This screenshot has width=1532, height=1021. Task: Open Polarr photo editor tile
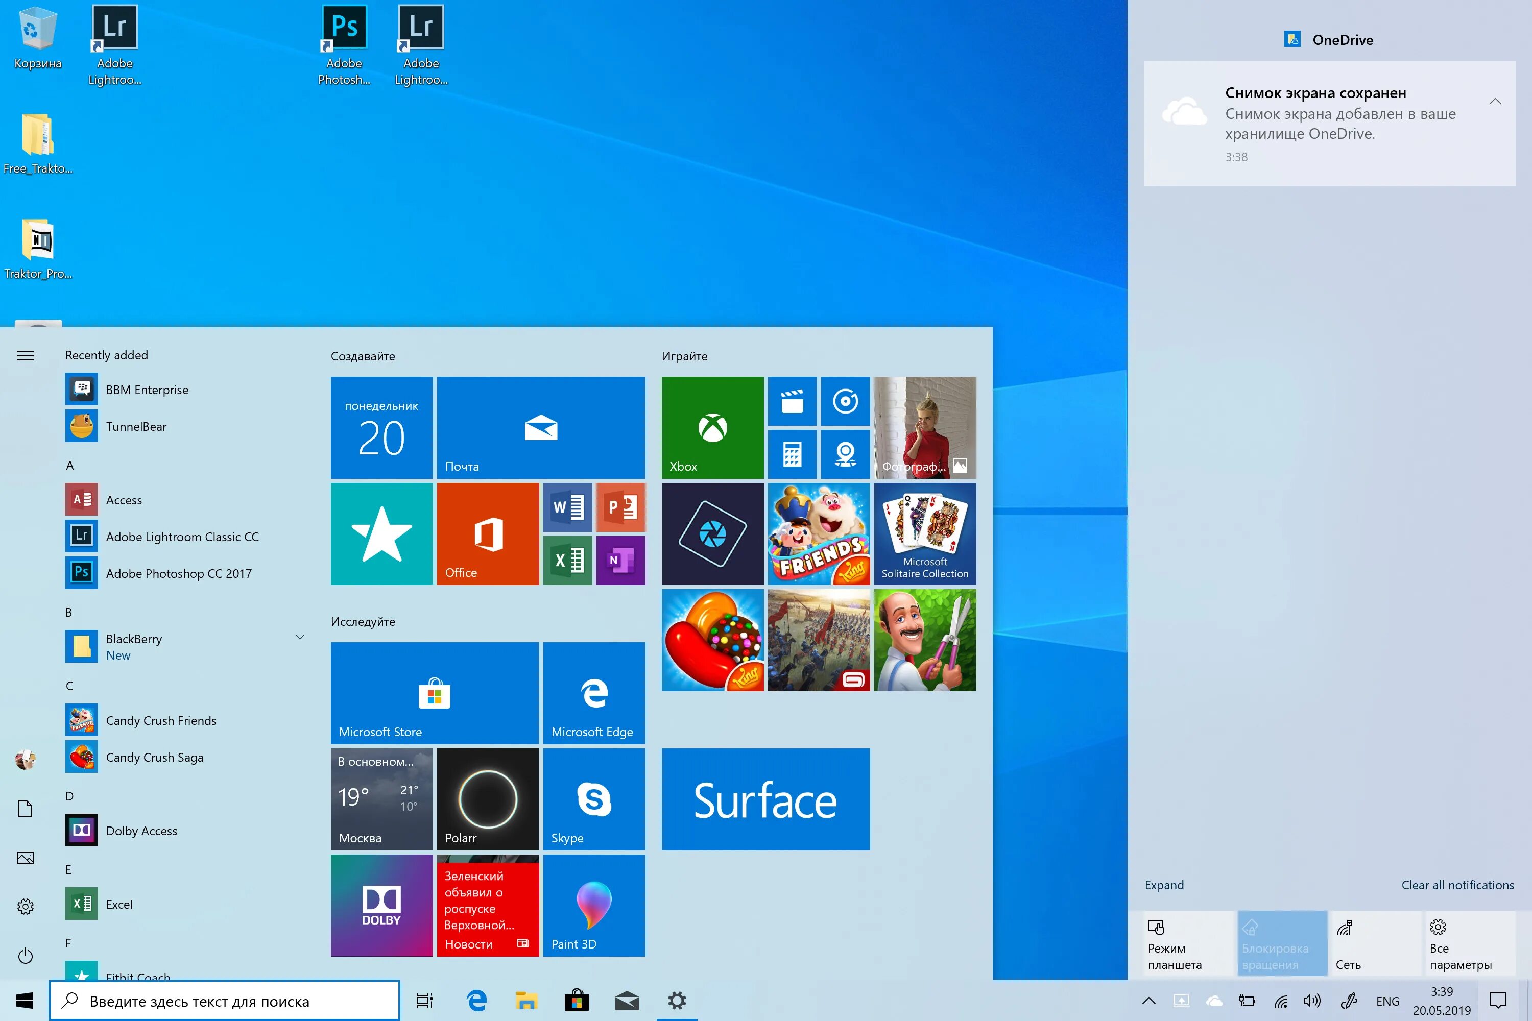coord(487,797)
